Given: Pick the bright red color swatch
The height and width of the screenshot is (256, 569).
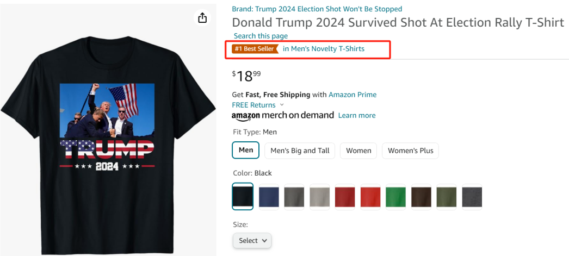Looking at the screenshot, I should 370,196.
